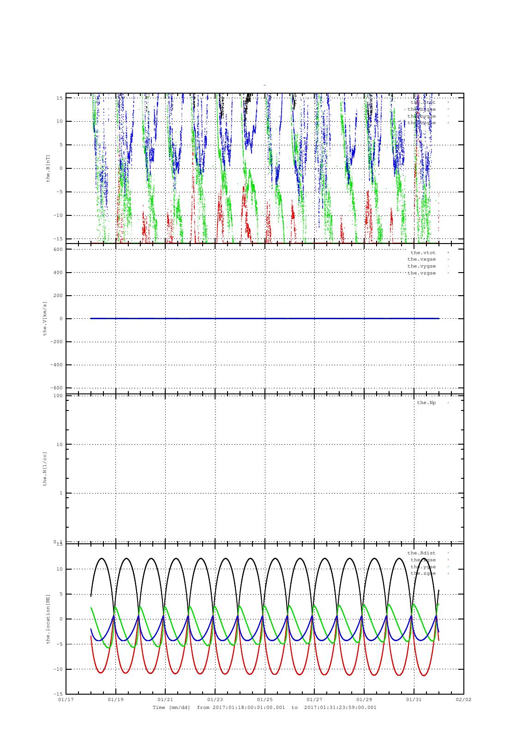This screenshot has width=522, height=738.
Task: Select the the.vxgse legend label
Action: [421, 259]
